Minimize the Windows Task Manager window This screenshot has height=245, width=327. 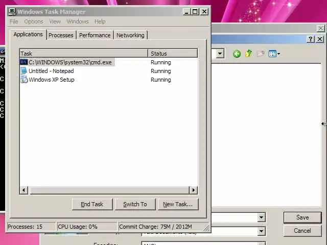[186, 12]
